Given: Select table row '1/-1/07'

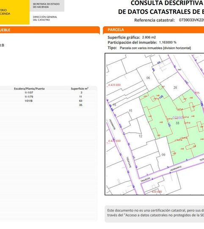Looking at the screenshot, I should [x=48, y=93].
